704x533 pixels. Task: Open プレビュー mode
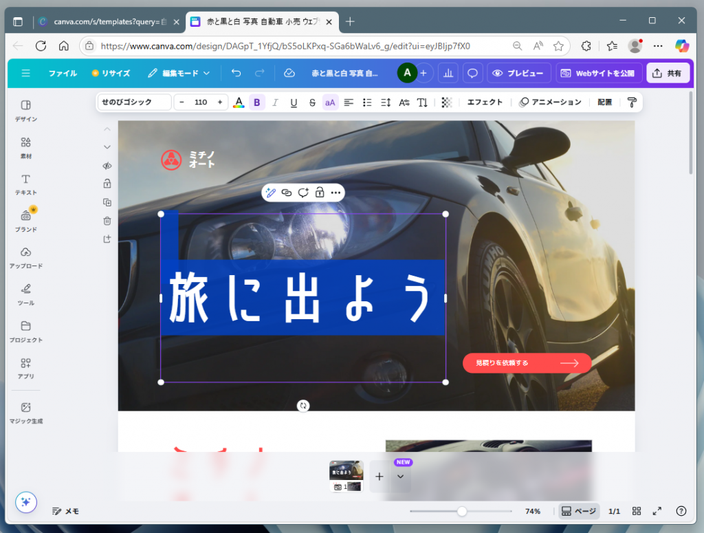518,72
